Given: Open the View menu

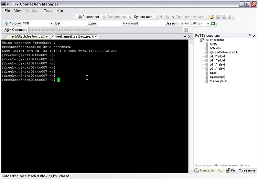Looking at the screenshot, I should coord(18,11).
